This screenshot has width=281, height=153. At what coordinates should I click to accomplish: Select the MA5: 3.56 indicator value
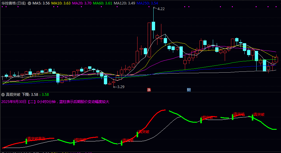41,3
